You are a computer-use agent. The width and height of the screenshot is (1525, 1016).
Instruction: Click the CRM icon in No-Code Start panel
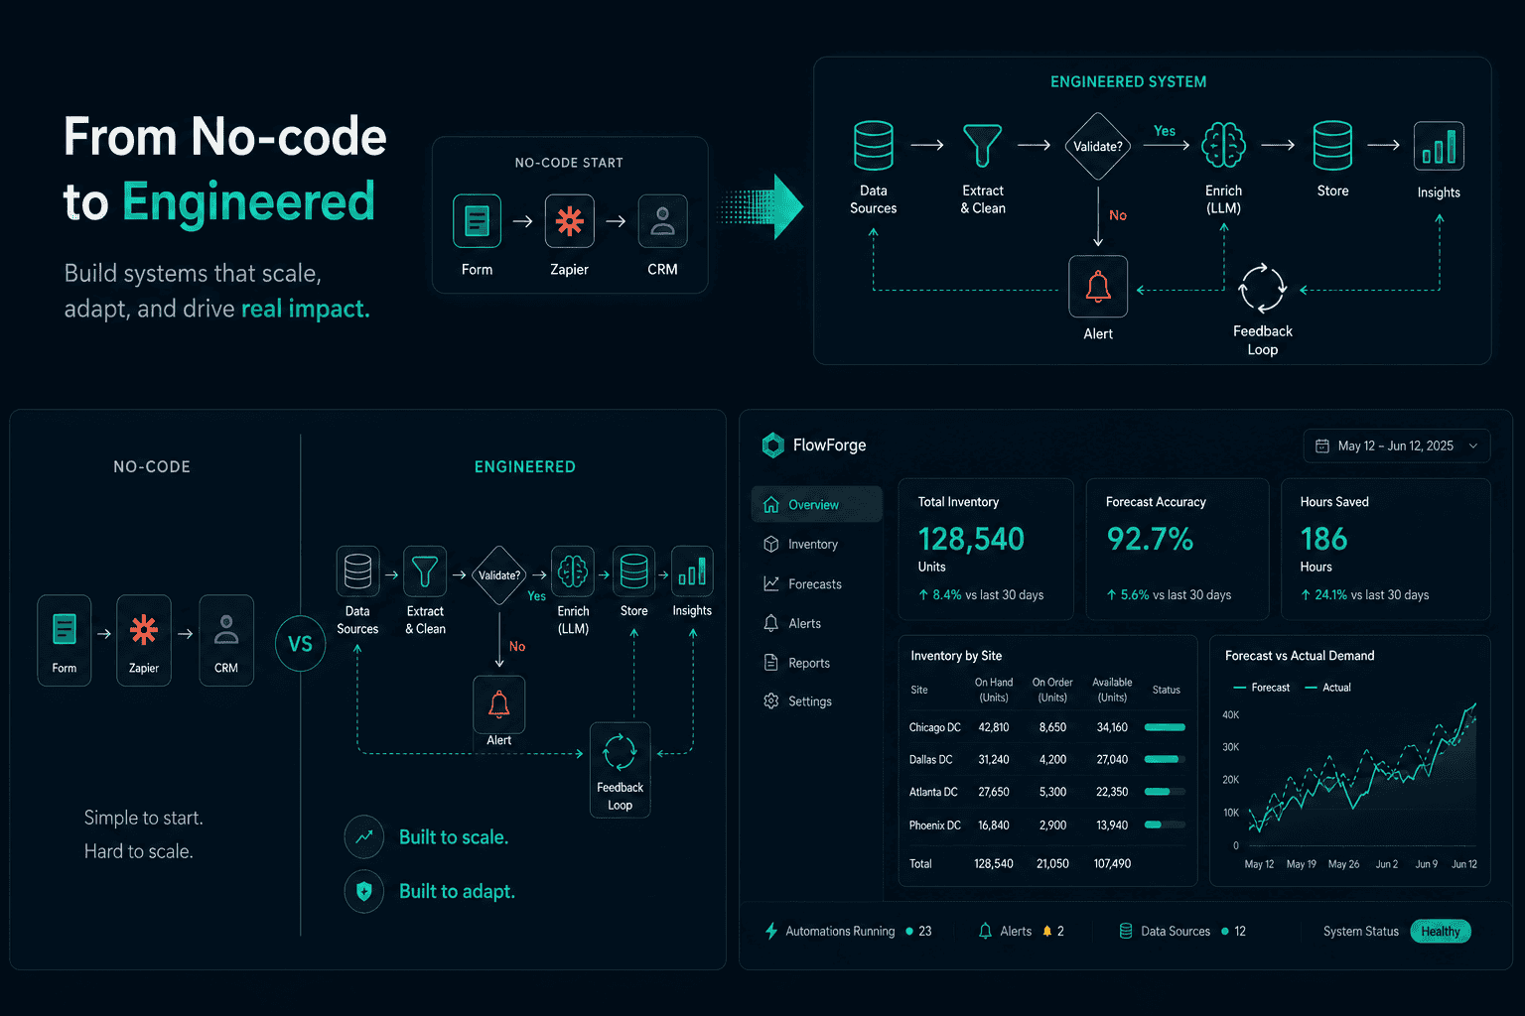point(662,220)
